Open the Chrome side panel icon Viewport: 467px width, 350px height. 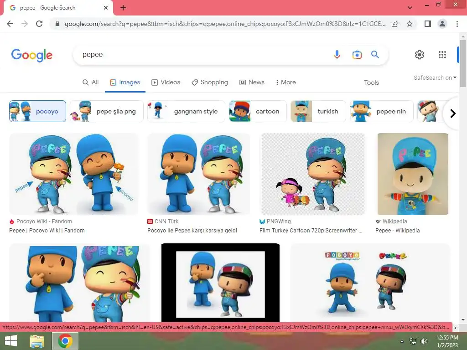(x=428, y=24)
